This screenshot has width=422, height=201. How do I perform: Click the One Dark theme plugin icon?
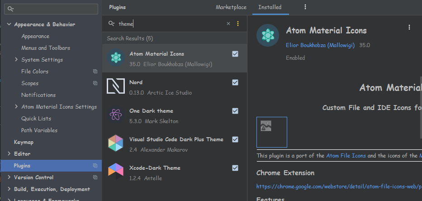pyautogui.click(x=116, y=115)
